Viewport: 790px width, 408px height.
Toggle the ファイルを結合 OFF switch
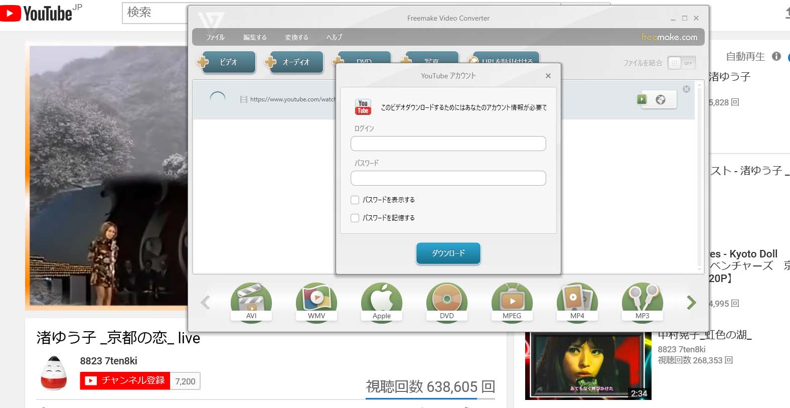[682, 63]
